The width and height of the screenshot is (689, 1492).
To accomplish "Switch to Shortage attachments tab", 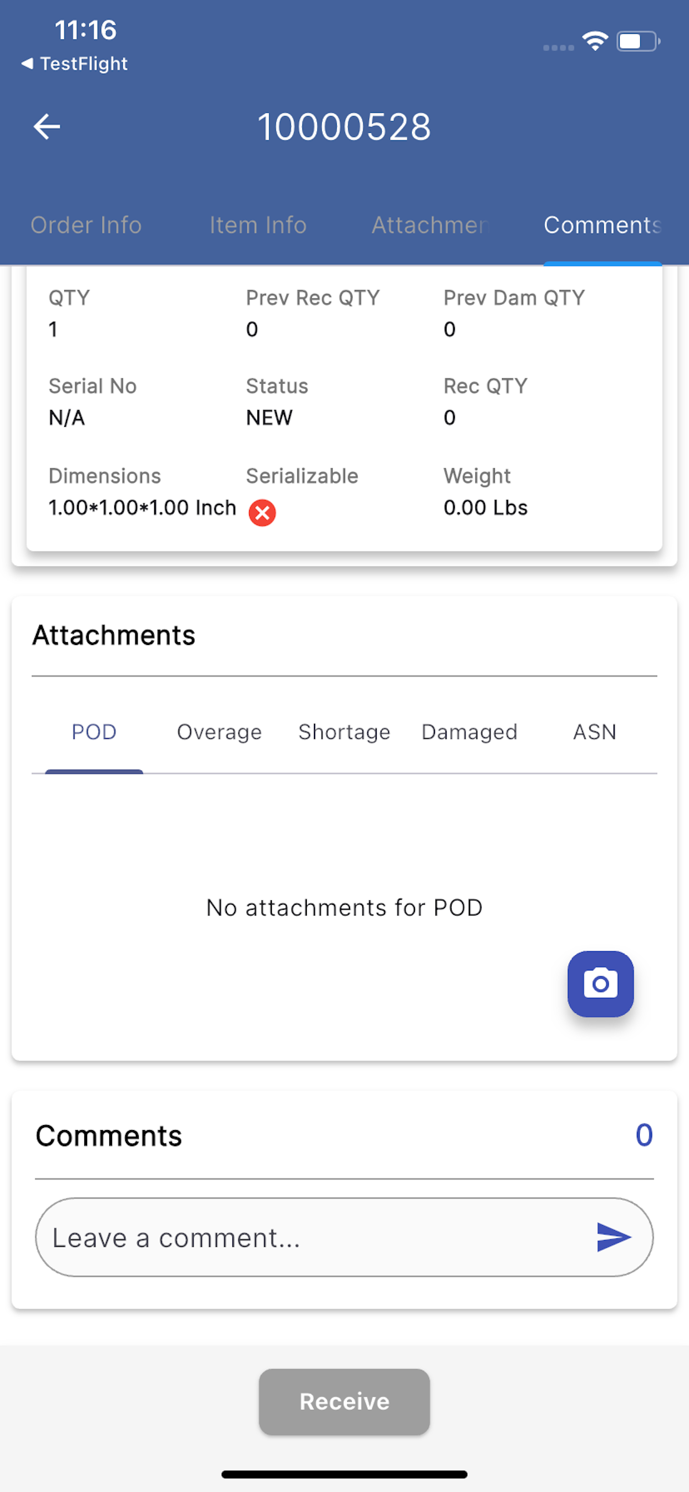I will pos(344,732).
